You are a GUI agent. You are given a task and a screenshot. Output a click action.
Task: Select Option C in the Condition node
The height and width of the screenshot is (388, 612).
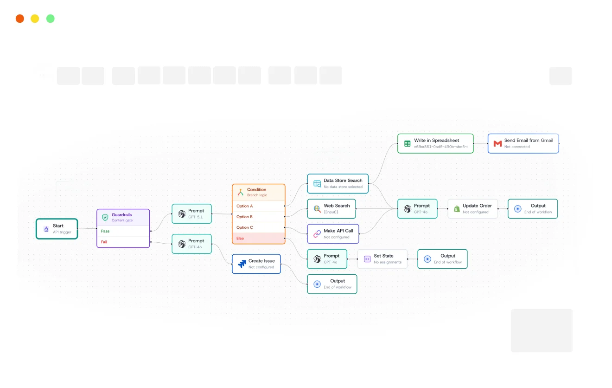[258, 227]
